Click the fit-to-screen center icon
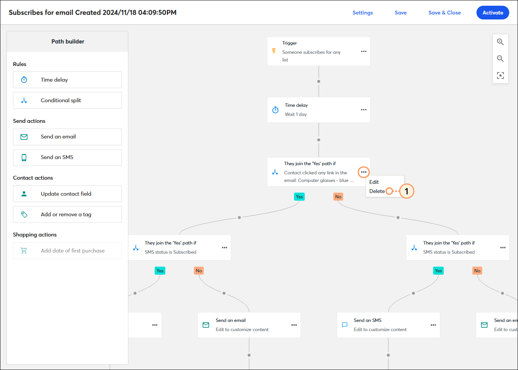This screenshot has height=370, width=518. tap(500, 76)
